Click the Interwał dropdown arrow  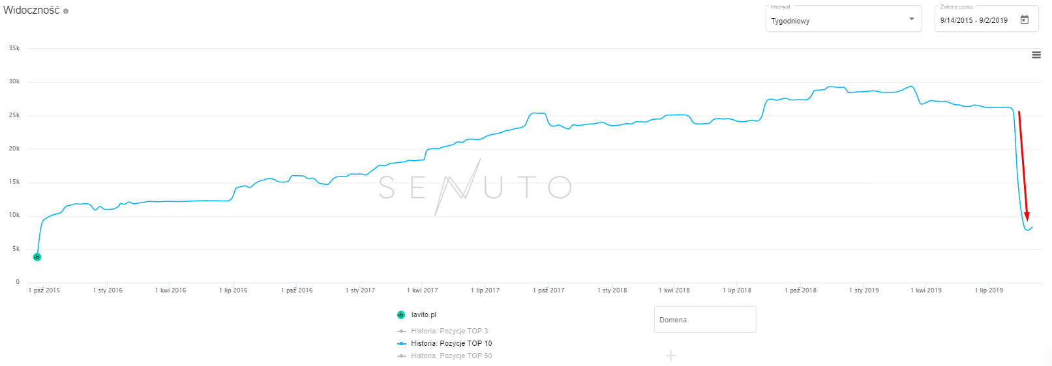pos(912,20)
